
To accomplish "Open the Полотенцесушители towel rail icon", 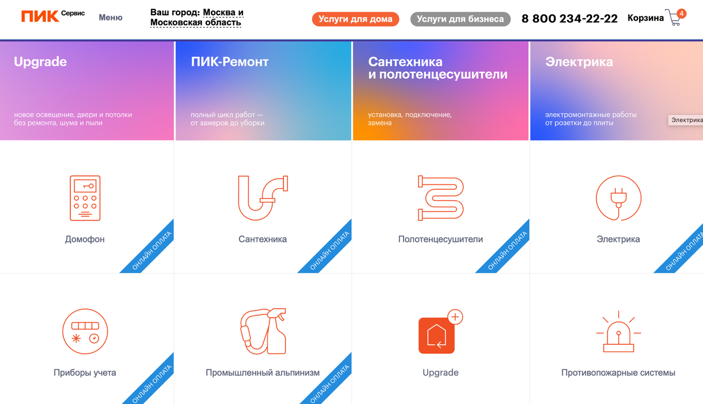I will click(x=440, y=198).
